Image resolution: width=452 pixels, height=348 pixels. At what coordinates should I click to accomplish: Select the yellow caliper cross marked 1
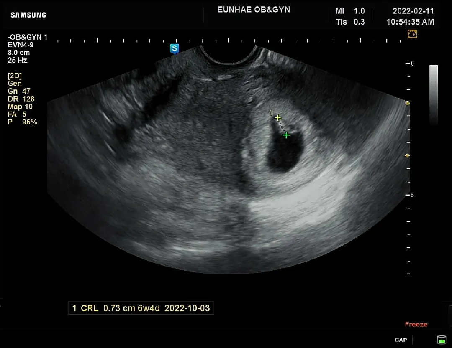(x=277, y=117)
